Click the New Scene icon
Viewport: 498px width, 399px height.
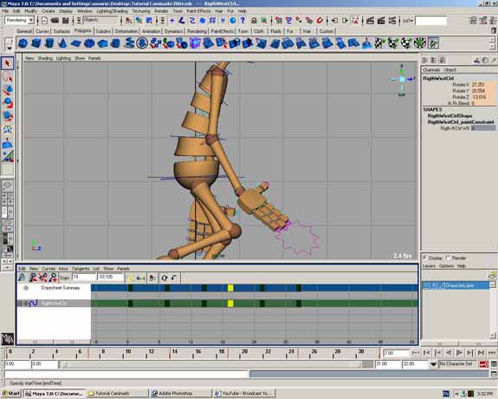pos(44,21)
